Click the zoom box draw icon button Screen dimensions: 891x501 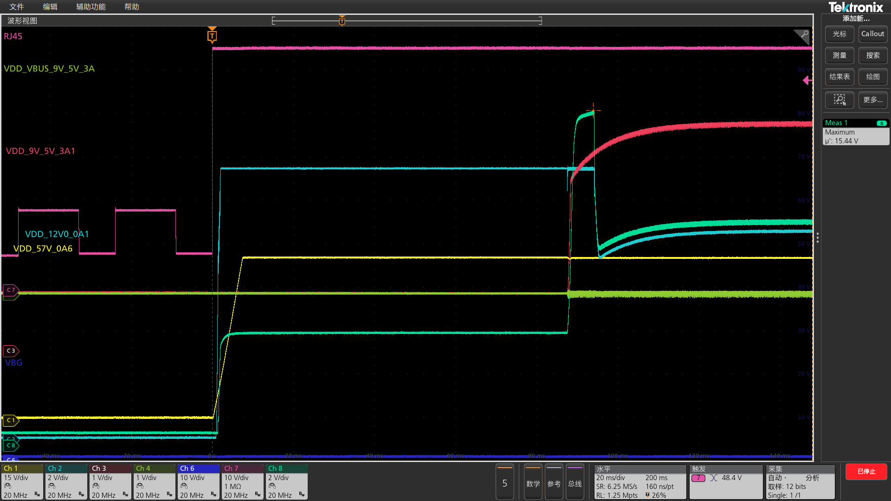[x=839, y=100]
